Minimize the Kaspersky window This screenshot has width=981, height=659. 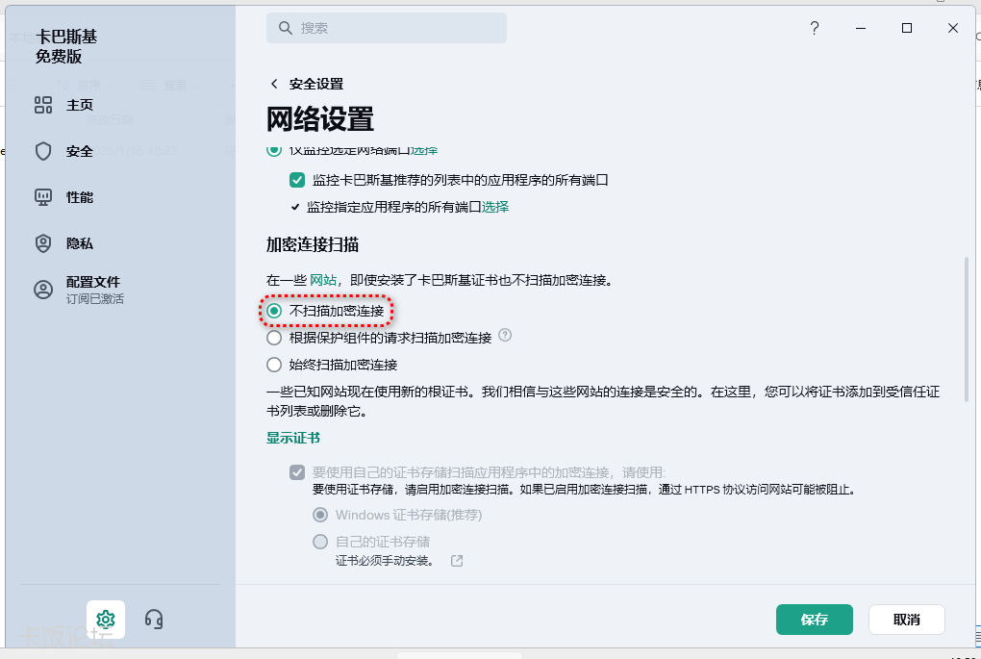tap(861, 28)
